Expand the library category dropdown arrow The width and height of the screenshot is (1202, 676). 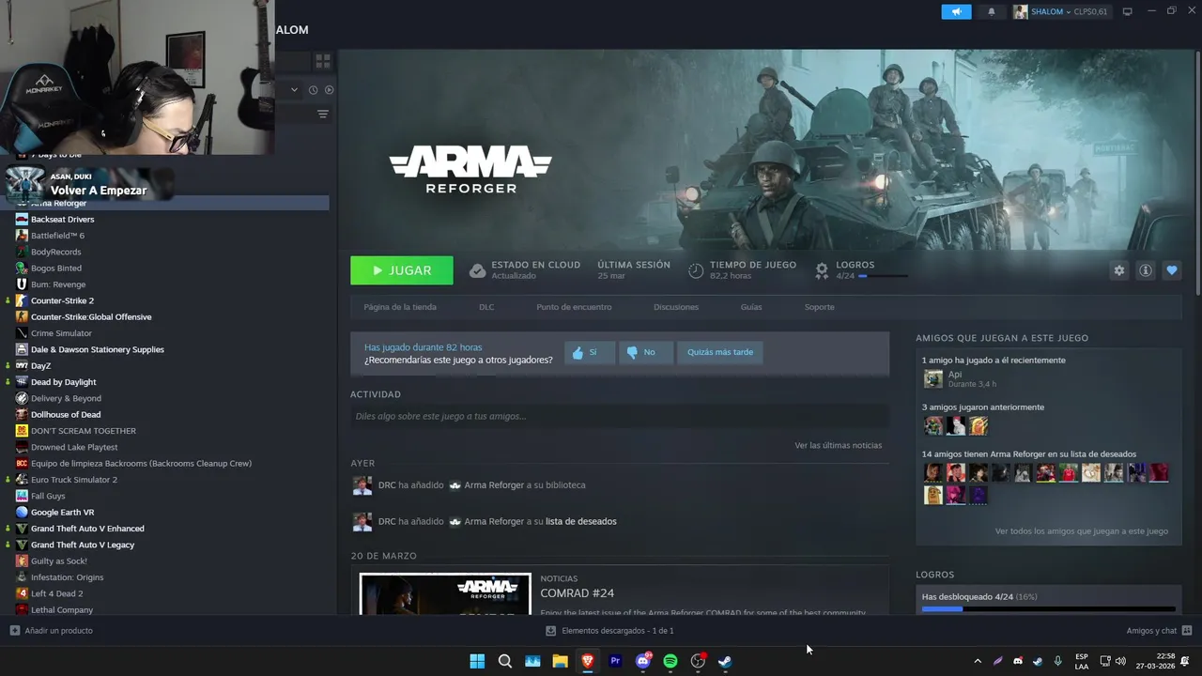coord(294,90)
